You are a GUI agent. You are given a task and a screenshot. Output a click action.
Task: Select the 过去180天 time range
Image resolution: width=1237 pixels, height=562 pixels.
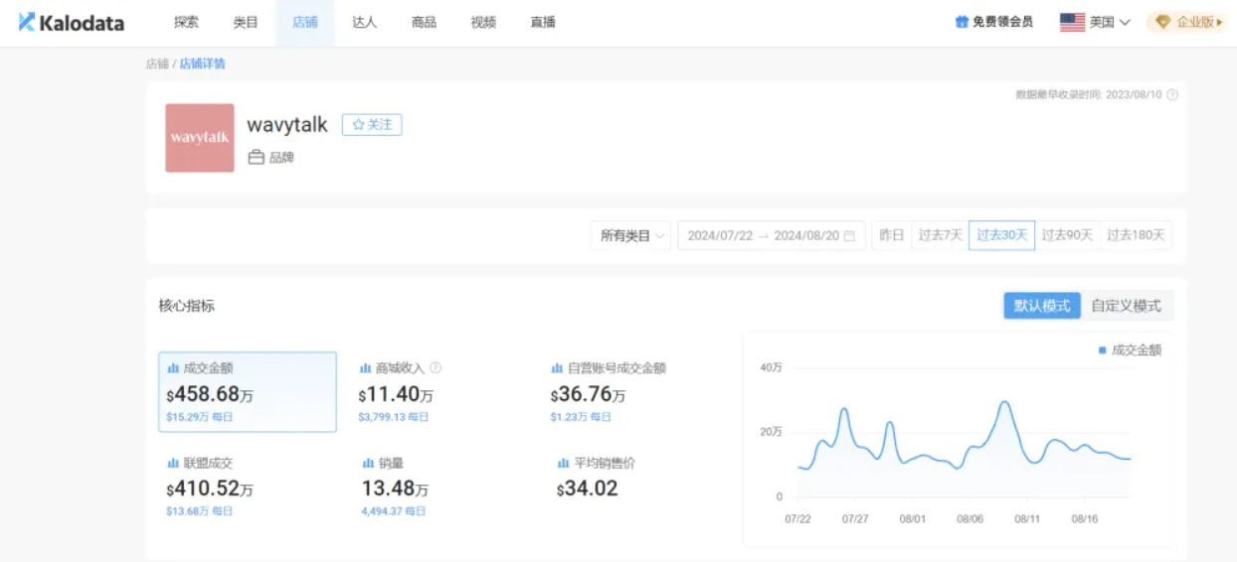pyautogui.click(x=1136, y=235)
